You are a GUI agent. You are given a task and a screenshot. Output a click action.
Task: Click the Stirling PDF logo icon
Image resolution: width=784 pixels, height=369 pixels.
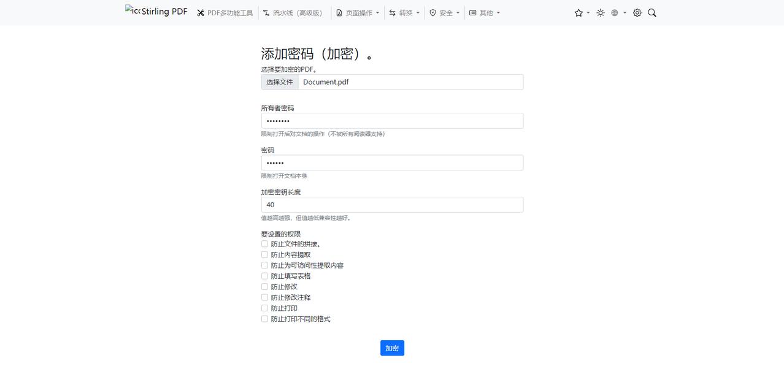133,11
